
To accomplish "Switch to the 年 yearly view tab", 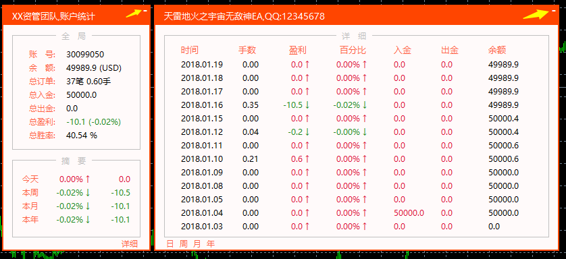I will [x=211, y=244].
